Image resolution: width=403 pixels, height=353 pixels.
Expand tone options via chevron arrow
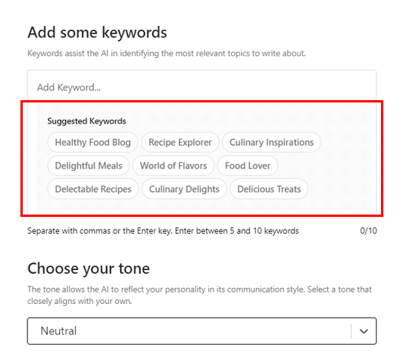364,331
